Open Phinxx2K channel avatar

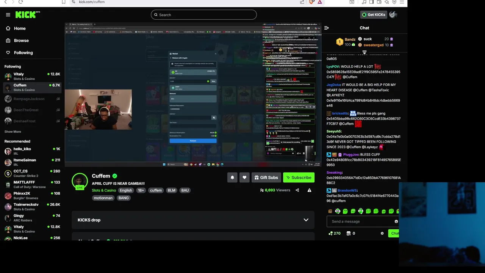coord(8,196)
